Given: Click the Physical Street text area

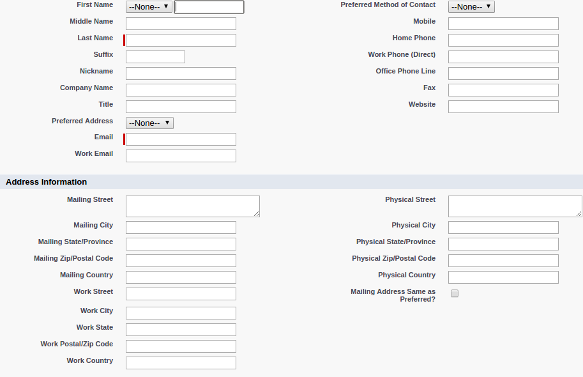Looking at the screenshot, I should click(515, 206).
